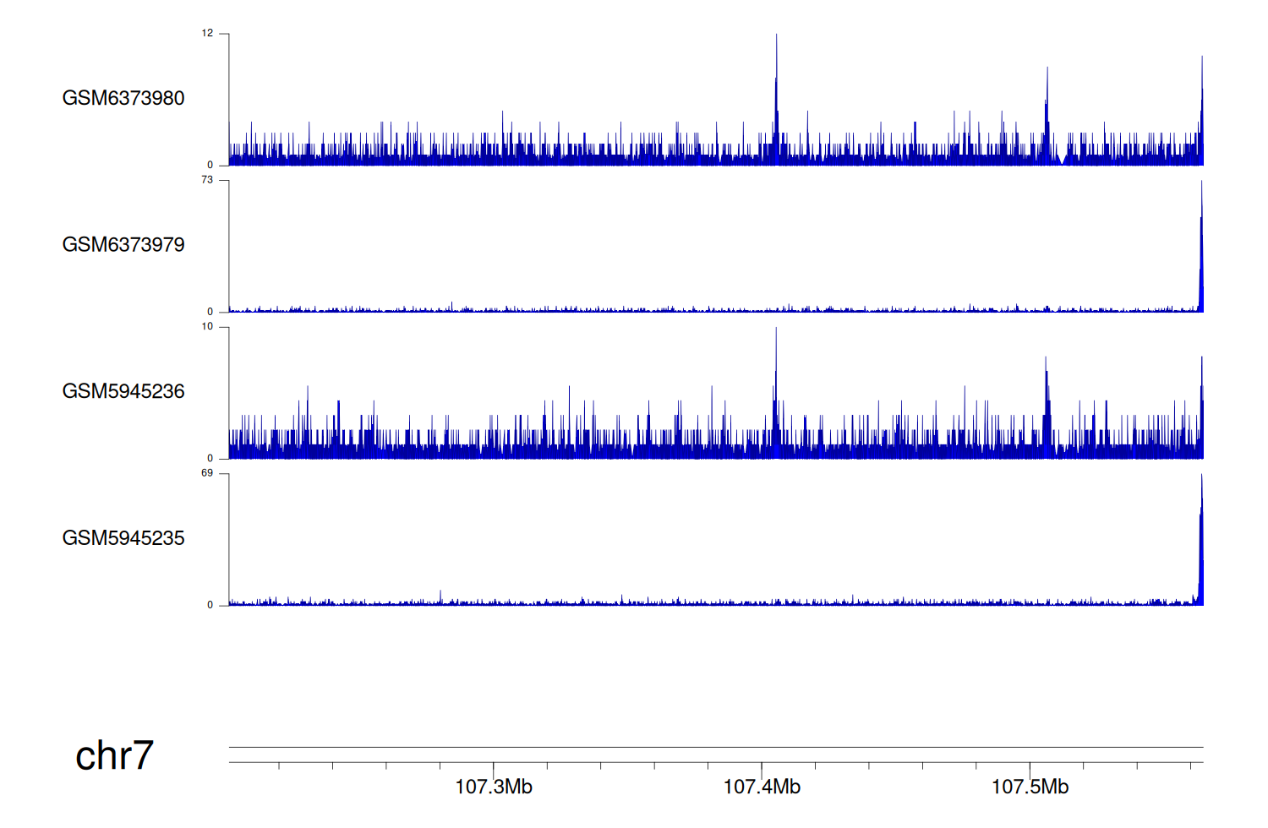Select the 107.4Mb coordinate label
1268x828 pixels.
coord(762,787)
